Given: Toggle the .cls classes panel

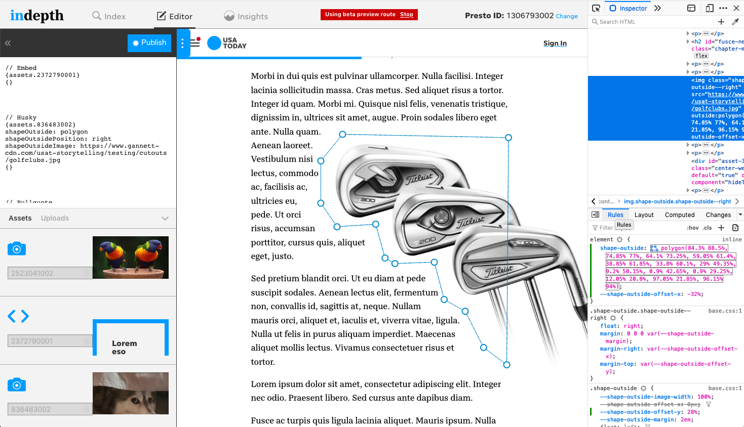Looking at the screenshot, I should [708, 228].
